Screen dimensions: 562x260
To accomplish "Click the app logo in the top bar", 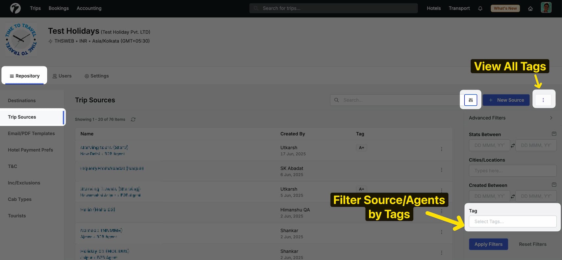I will (15, 8).
